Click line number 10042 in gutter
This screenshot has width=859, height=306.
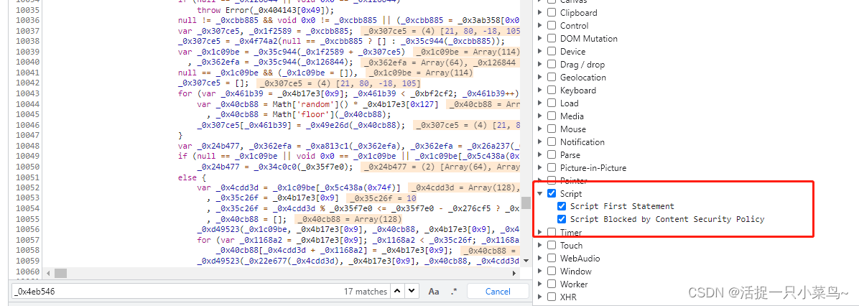(x=27, y=83)
